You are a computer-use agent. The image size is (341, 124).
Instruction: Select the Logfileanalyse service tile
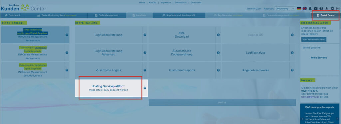256,53
